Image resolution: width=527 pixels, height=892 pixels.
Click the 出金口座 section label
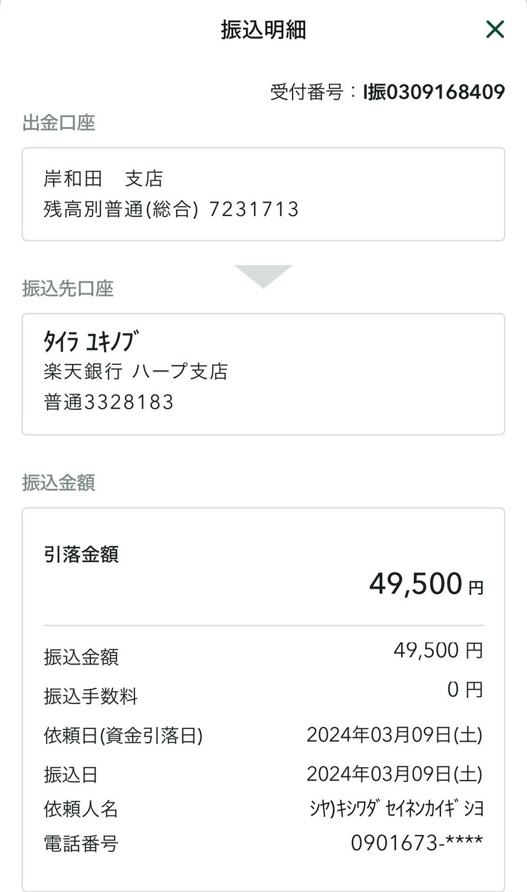(x=59, y=123)
